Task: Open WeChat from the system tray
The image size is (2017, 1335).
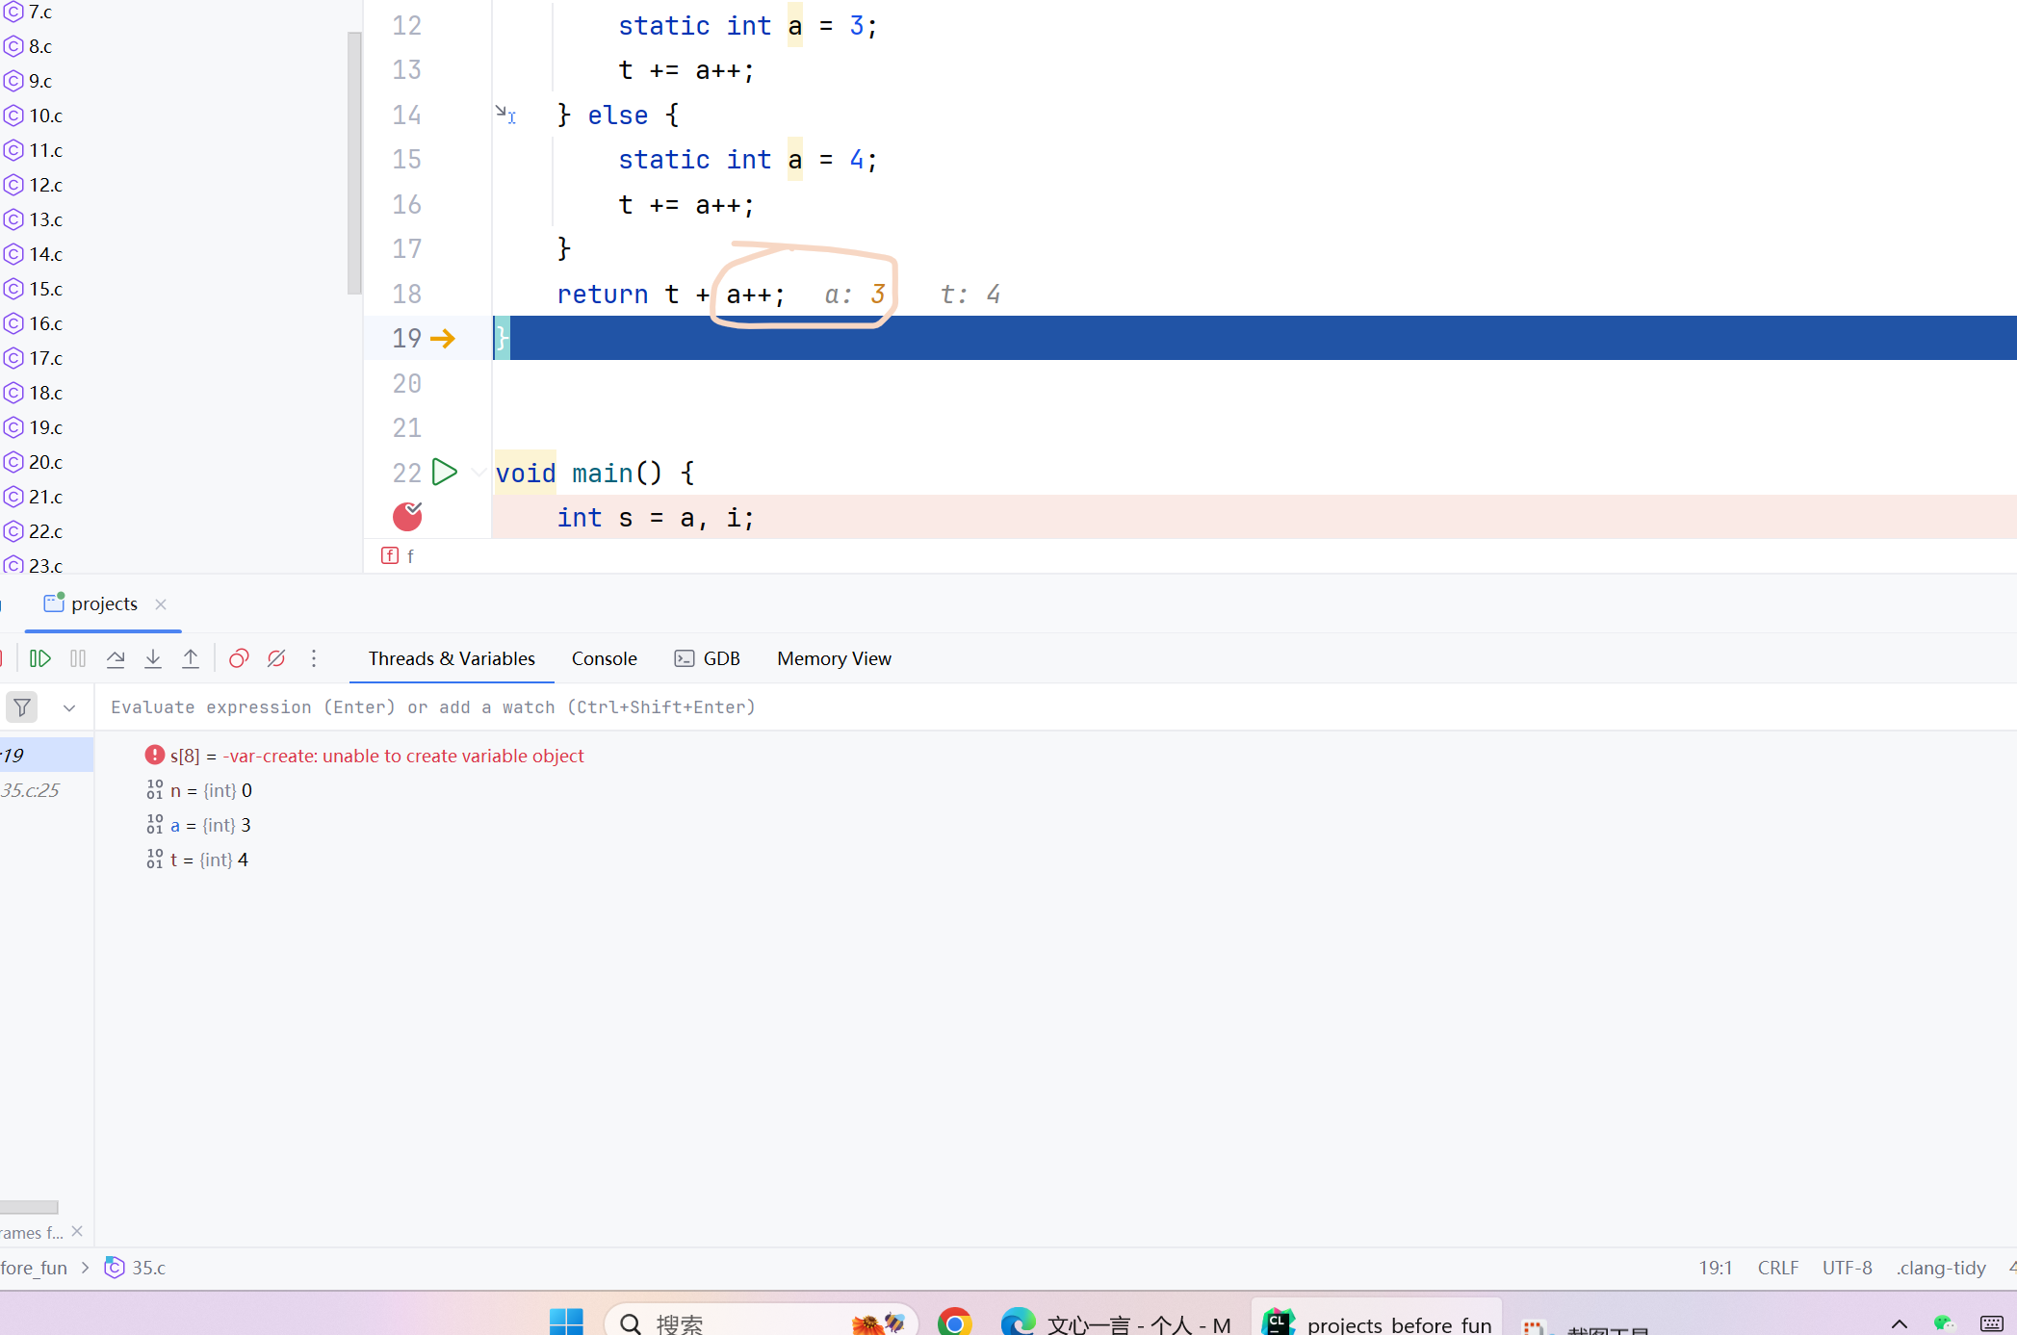Action: pos(1944,1324)
